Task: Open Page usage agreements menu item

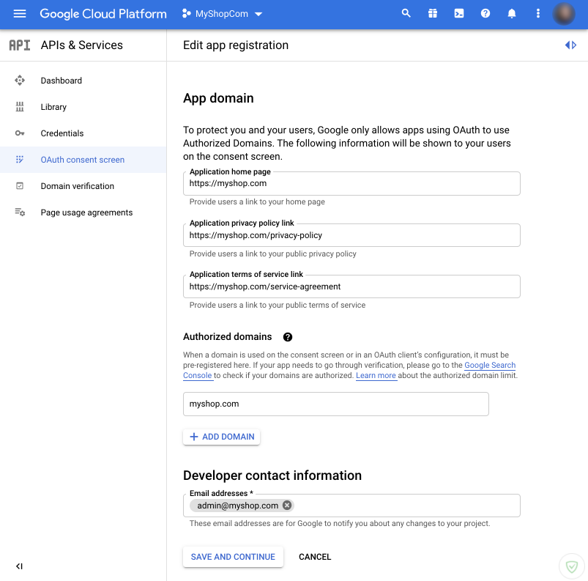Action: click(83, 212)
